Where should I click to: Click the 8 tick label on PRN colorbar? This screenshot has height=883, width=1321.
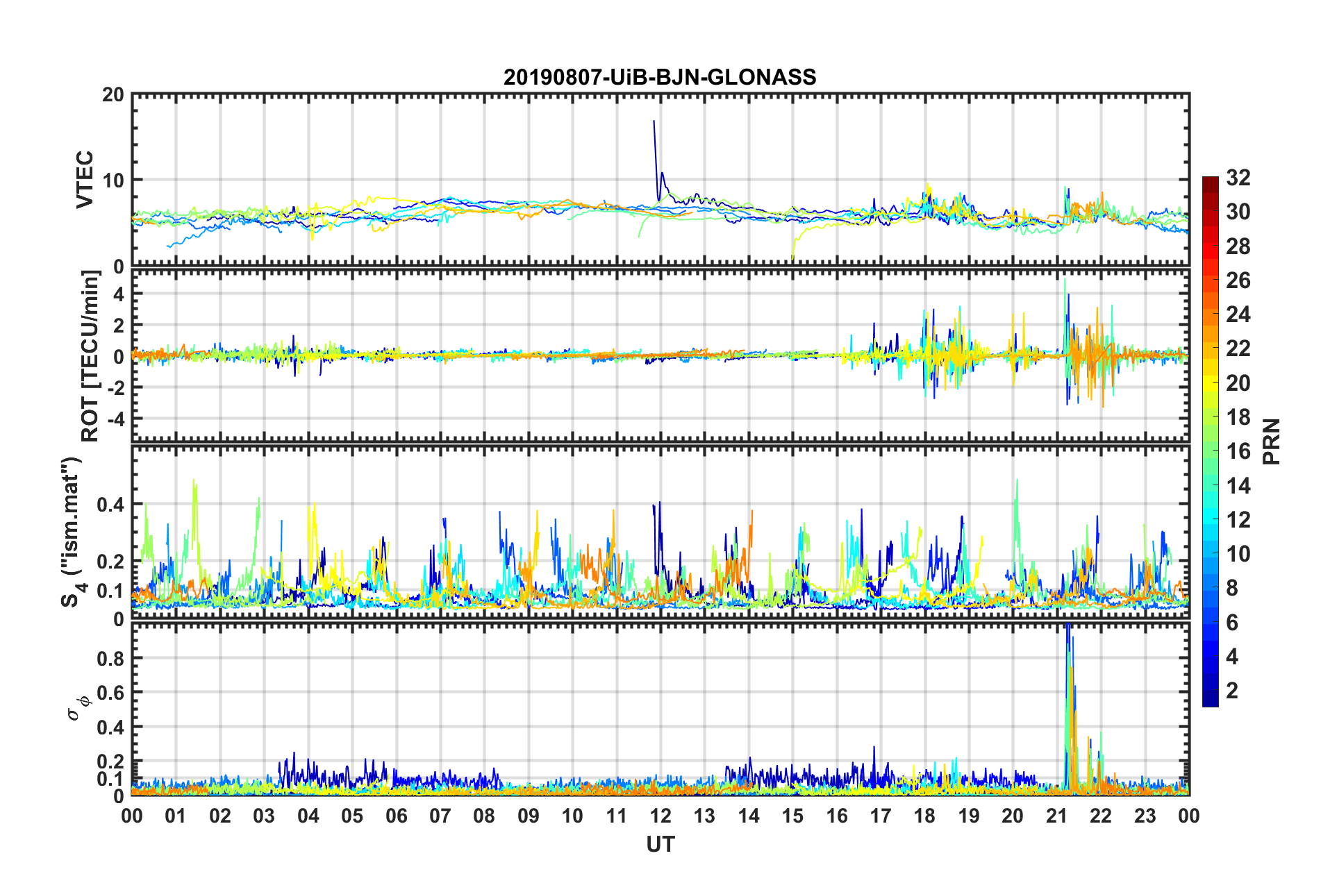[1232, 588]
